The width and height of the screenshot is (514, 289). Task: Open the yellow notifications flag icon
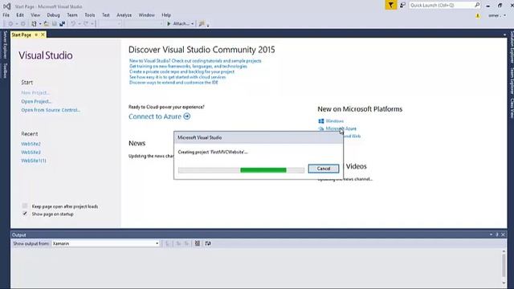[391, 5]
